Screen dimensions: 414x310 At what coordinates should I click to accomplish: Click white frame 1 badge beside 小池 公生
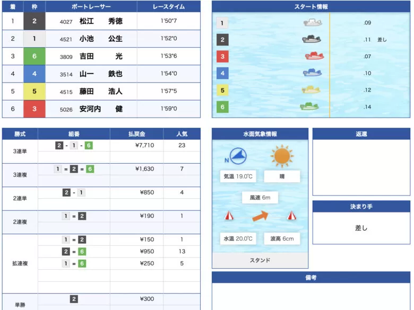[x=34, y=39]
